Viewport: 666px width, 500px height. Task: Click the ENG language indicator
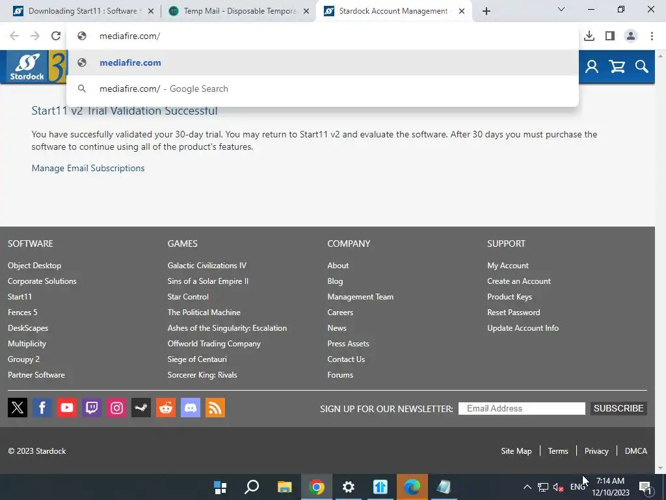578,487
